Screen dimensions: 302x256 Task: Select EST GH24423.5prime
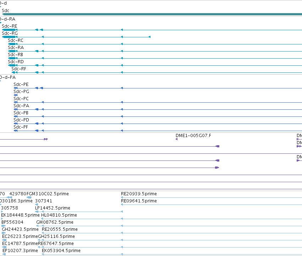(20, 229)
